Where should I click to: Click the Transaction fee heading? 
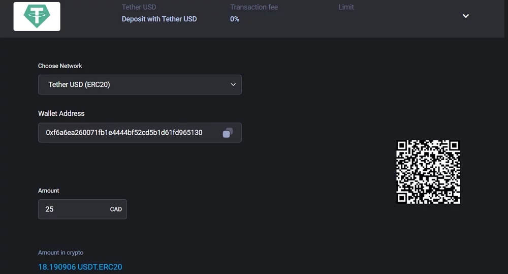point(253,7)
